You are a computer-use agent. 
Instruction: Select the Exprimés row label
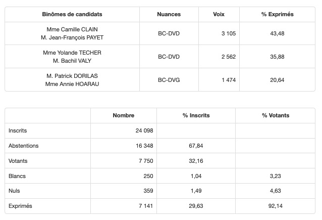pos(20,206)
